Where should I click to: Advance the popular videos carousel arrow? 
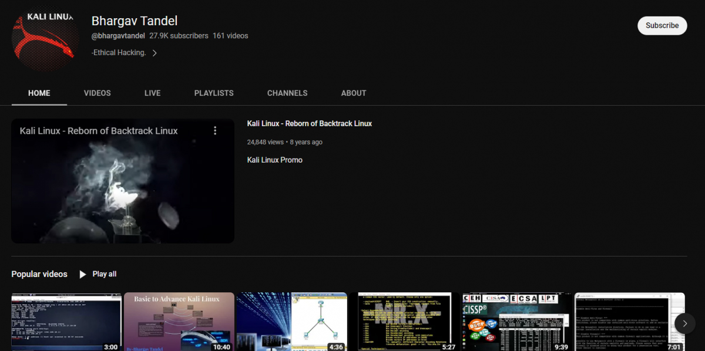pyautogui.click(x=685, y=323)
